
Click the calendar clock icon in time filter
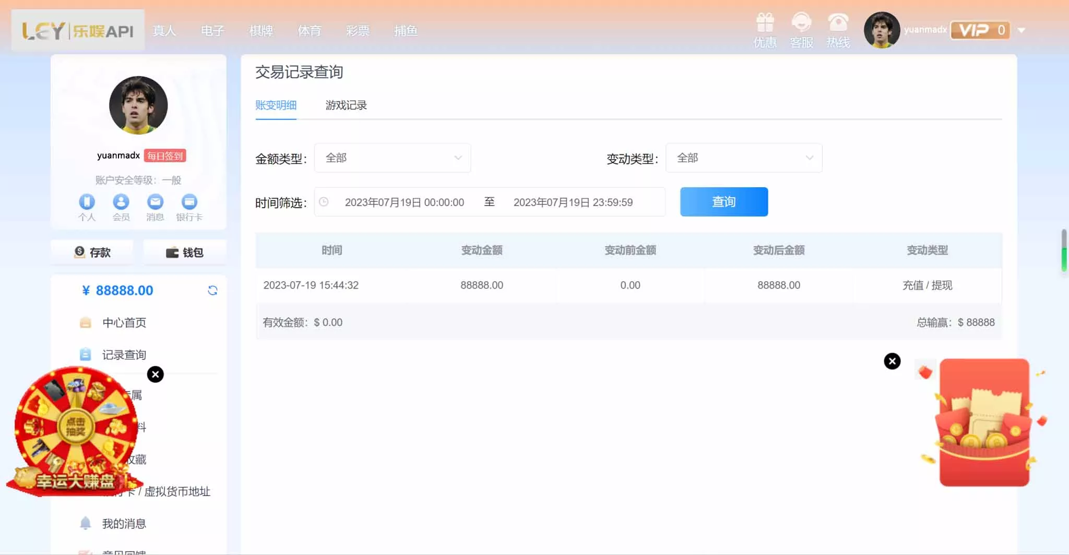(325, 202)
